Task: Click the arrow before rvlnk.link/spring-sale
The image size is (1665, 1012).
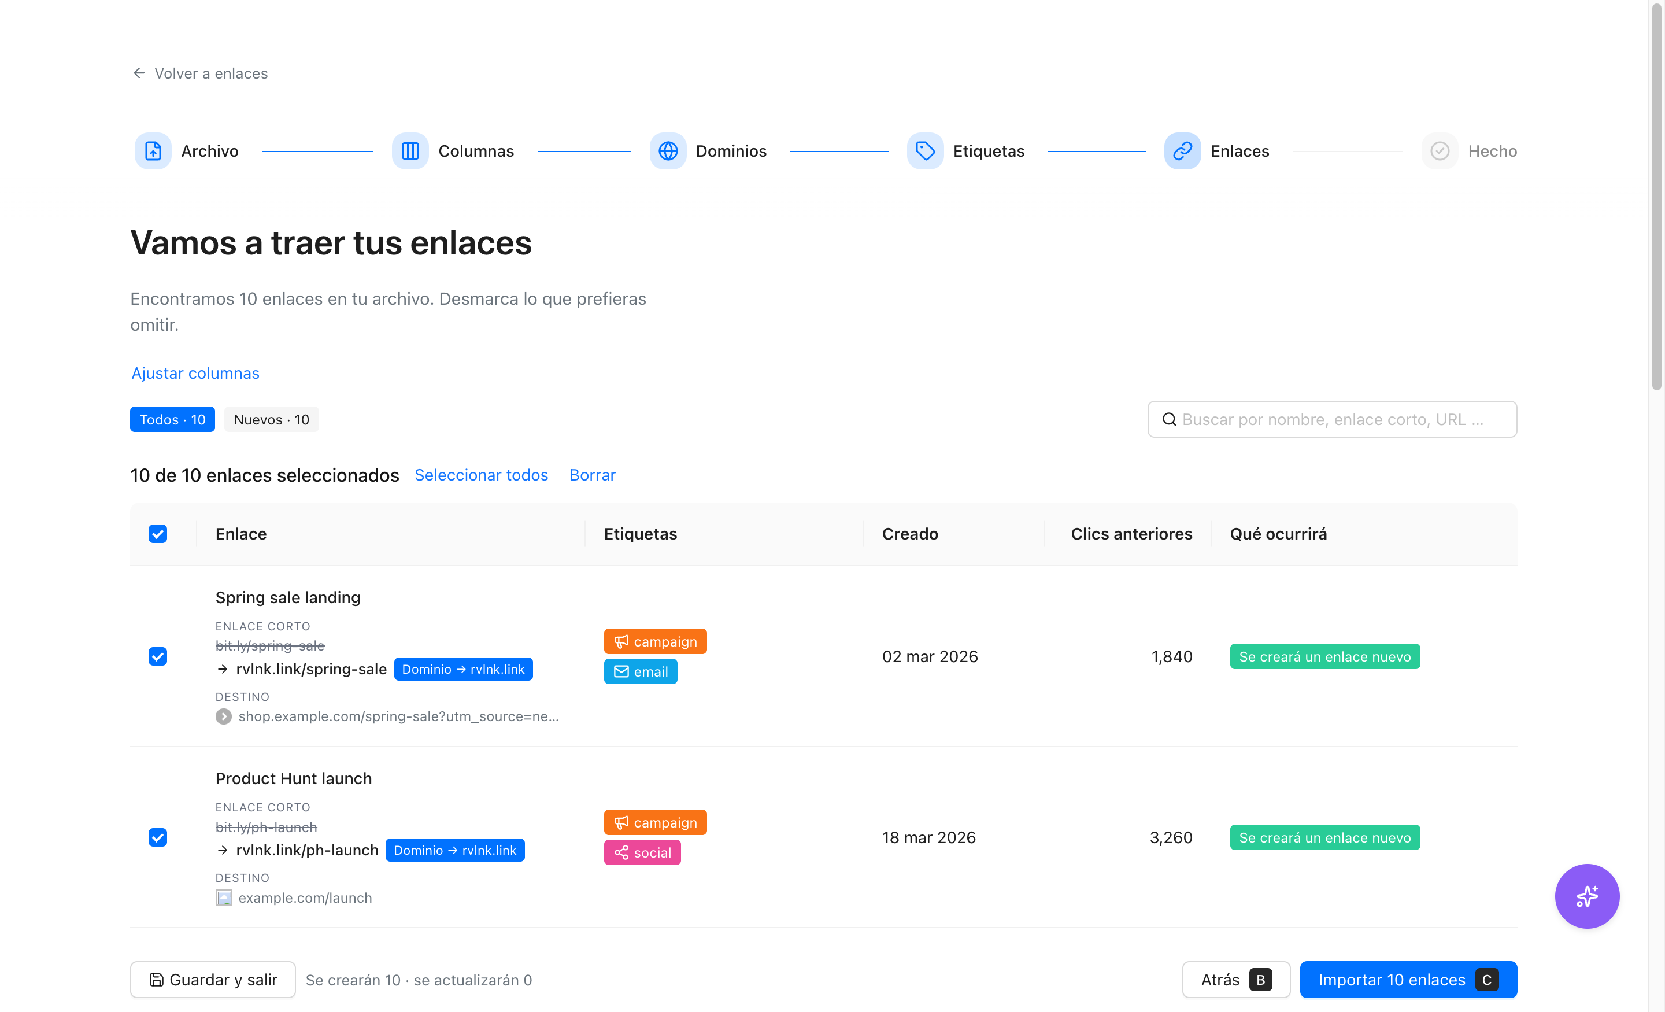Action: (223, 669)
